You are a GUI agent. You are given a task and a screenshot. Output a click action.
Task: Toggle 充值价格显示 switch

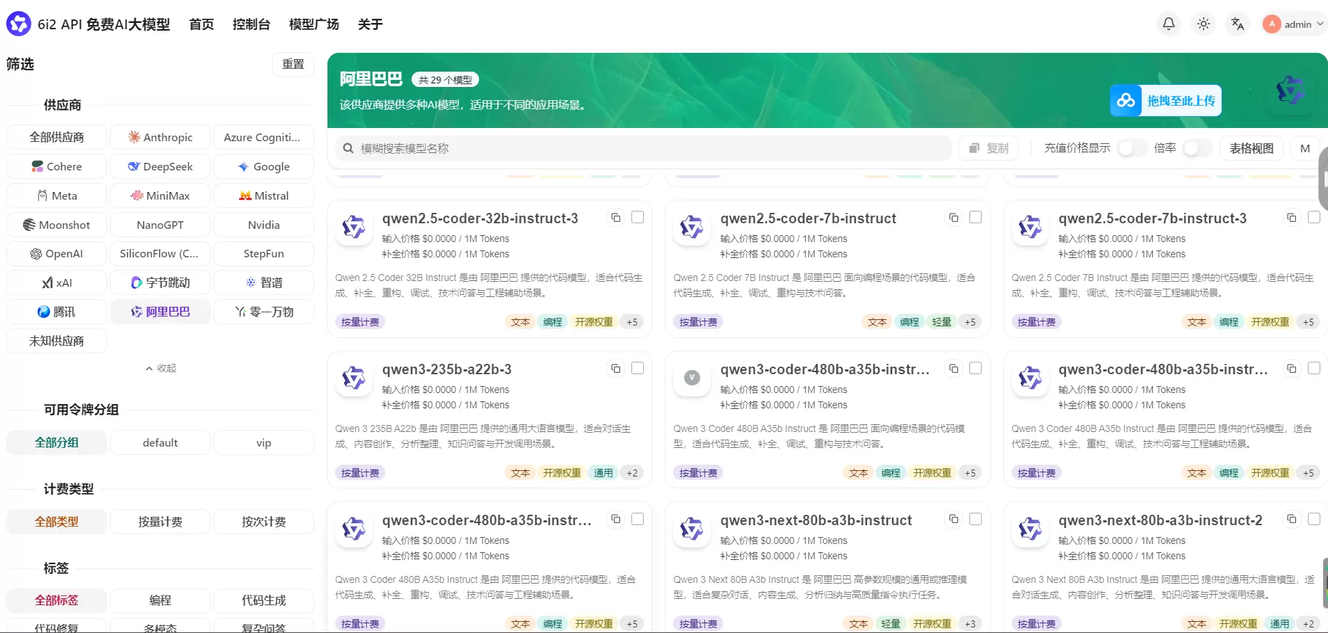click(1131, 148)
